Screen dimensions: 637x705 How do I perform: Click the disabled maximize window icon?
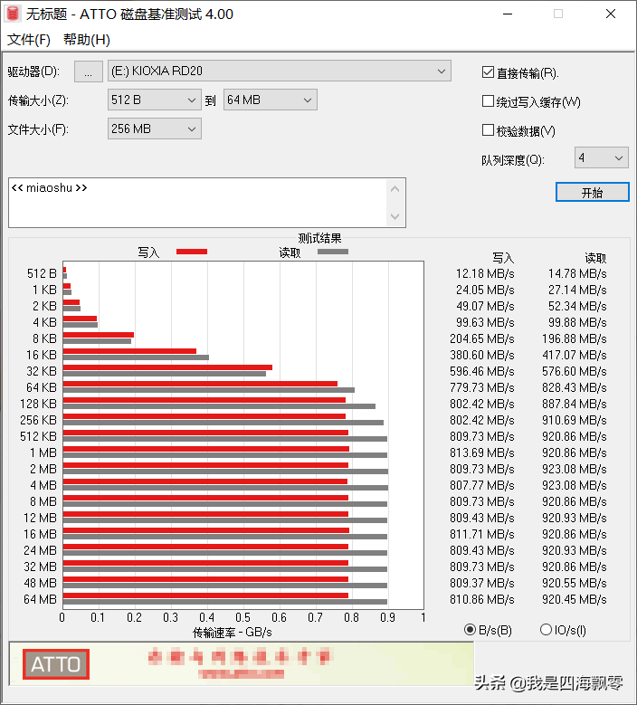tap(558, 14)
